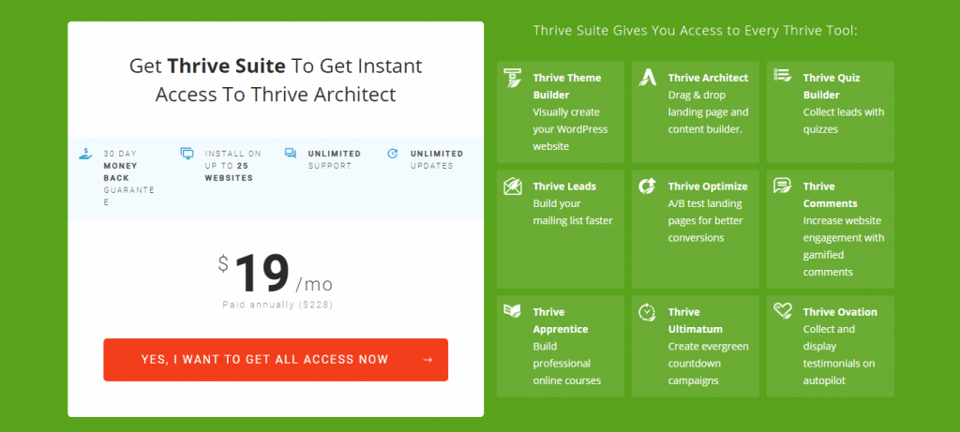
Task: Click the Thrive Apprentice book icon
Action: [x=512, y=310]
